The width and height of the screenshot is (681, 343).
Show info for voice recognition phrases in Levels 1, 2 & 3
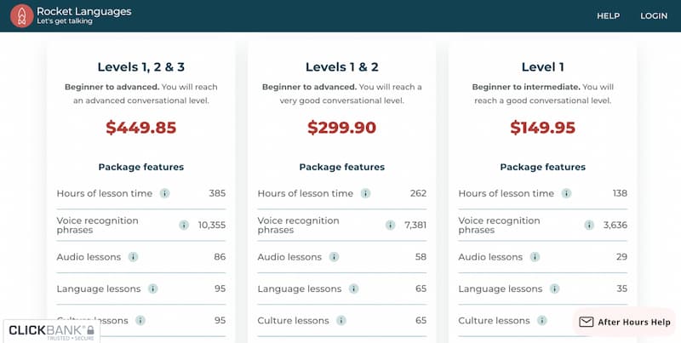tap(184, 225)
